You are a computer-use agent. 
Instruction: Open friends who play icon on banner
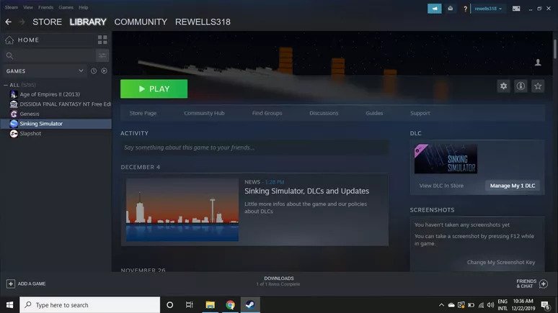(538, 63)
